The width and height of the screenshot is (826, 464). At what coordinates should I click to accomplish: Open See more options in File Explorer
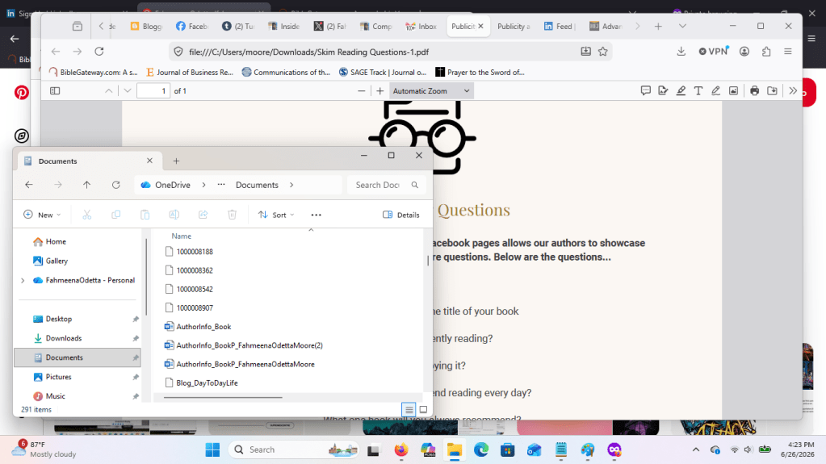pyautogui.click(x=316, y=215)
